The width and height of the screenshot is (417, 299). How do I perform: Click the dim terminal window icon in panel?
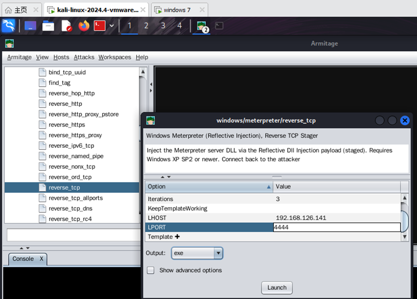point(219,26)
